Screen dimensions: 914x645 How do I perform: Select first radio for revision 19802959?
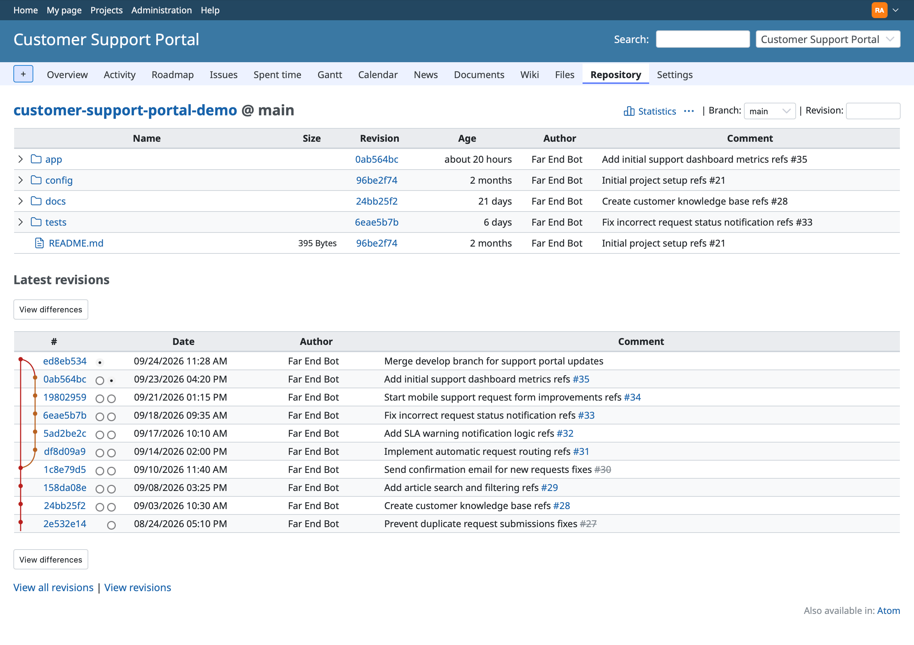(100, 398)
